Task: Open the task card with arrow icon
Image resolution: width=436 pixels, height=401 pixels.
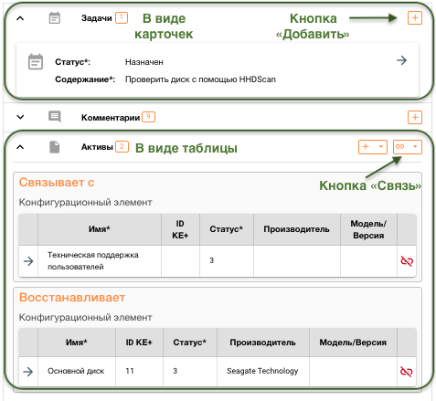Action: tap(401, 60)
